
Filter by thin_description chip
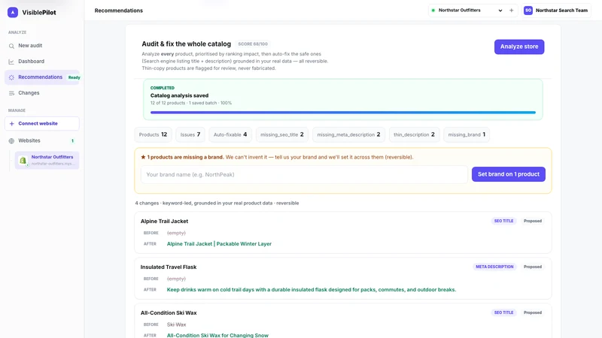[414, 134]
